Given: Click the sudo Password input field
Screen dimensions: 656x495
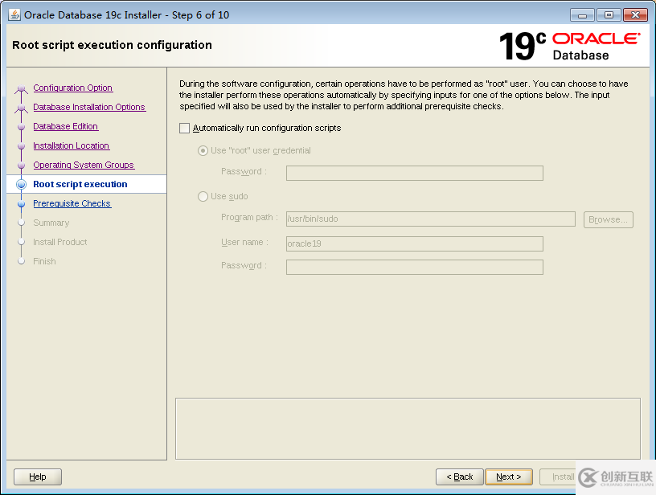Looking at the screenshot, I should tap(415, 267).
